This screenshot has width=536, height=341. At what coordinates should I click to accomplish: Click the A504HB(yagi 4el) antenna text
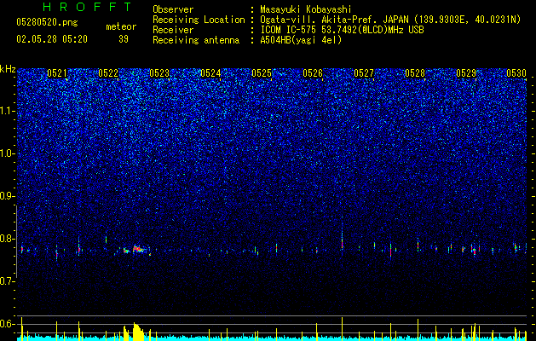(x=301, y=40)
